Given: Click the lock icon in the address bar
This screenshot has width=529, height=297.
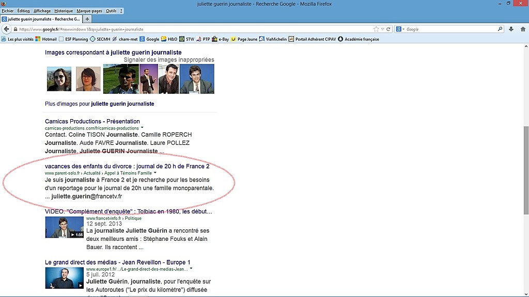Looking at the screenshot, I should coord(15,29).
